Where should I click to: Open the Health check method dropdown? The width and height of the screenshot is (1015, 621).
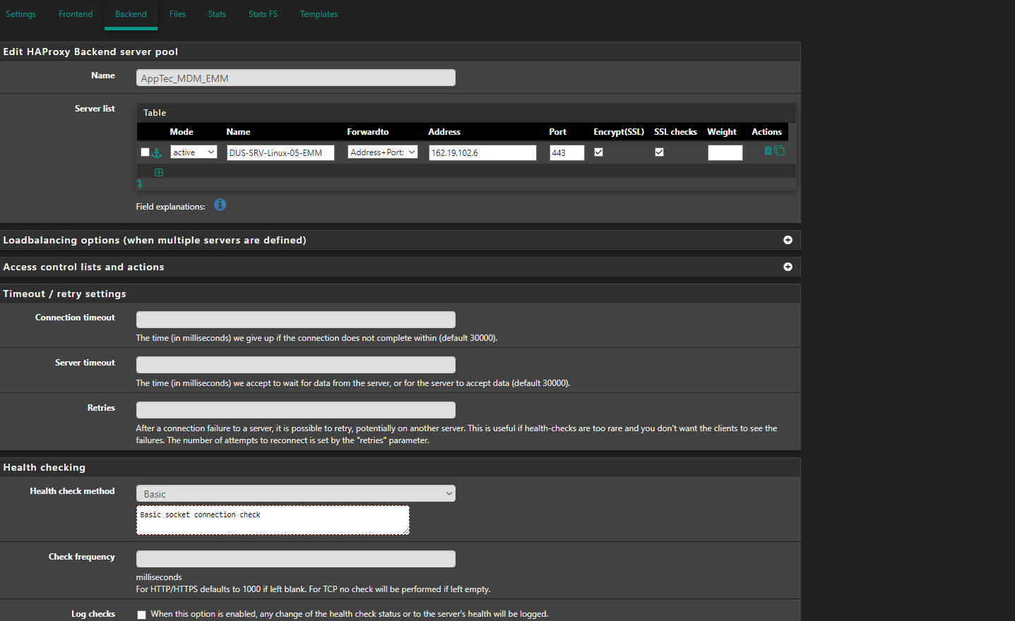(x=296, y=493)
